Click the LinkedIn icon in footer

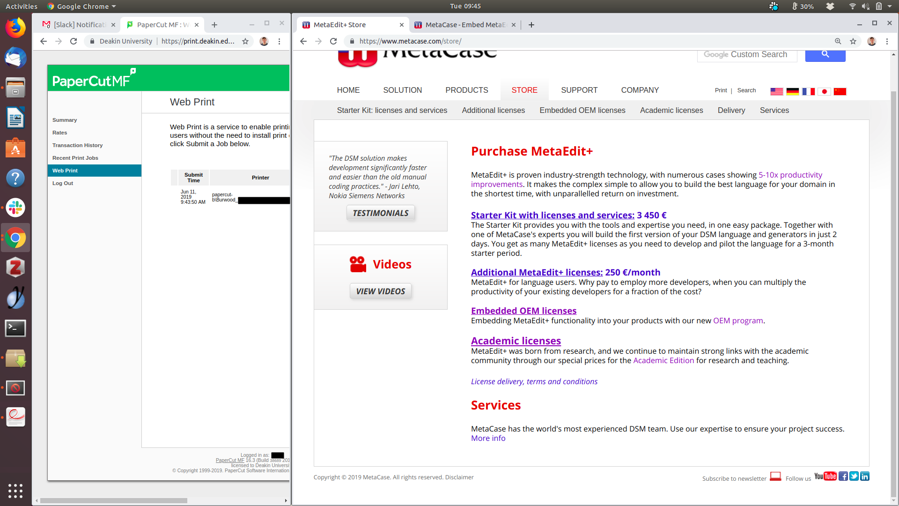[864, 476]
